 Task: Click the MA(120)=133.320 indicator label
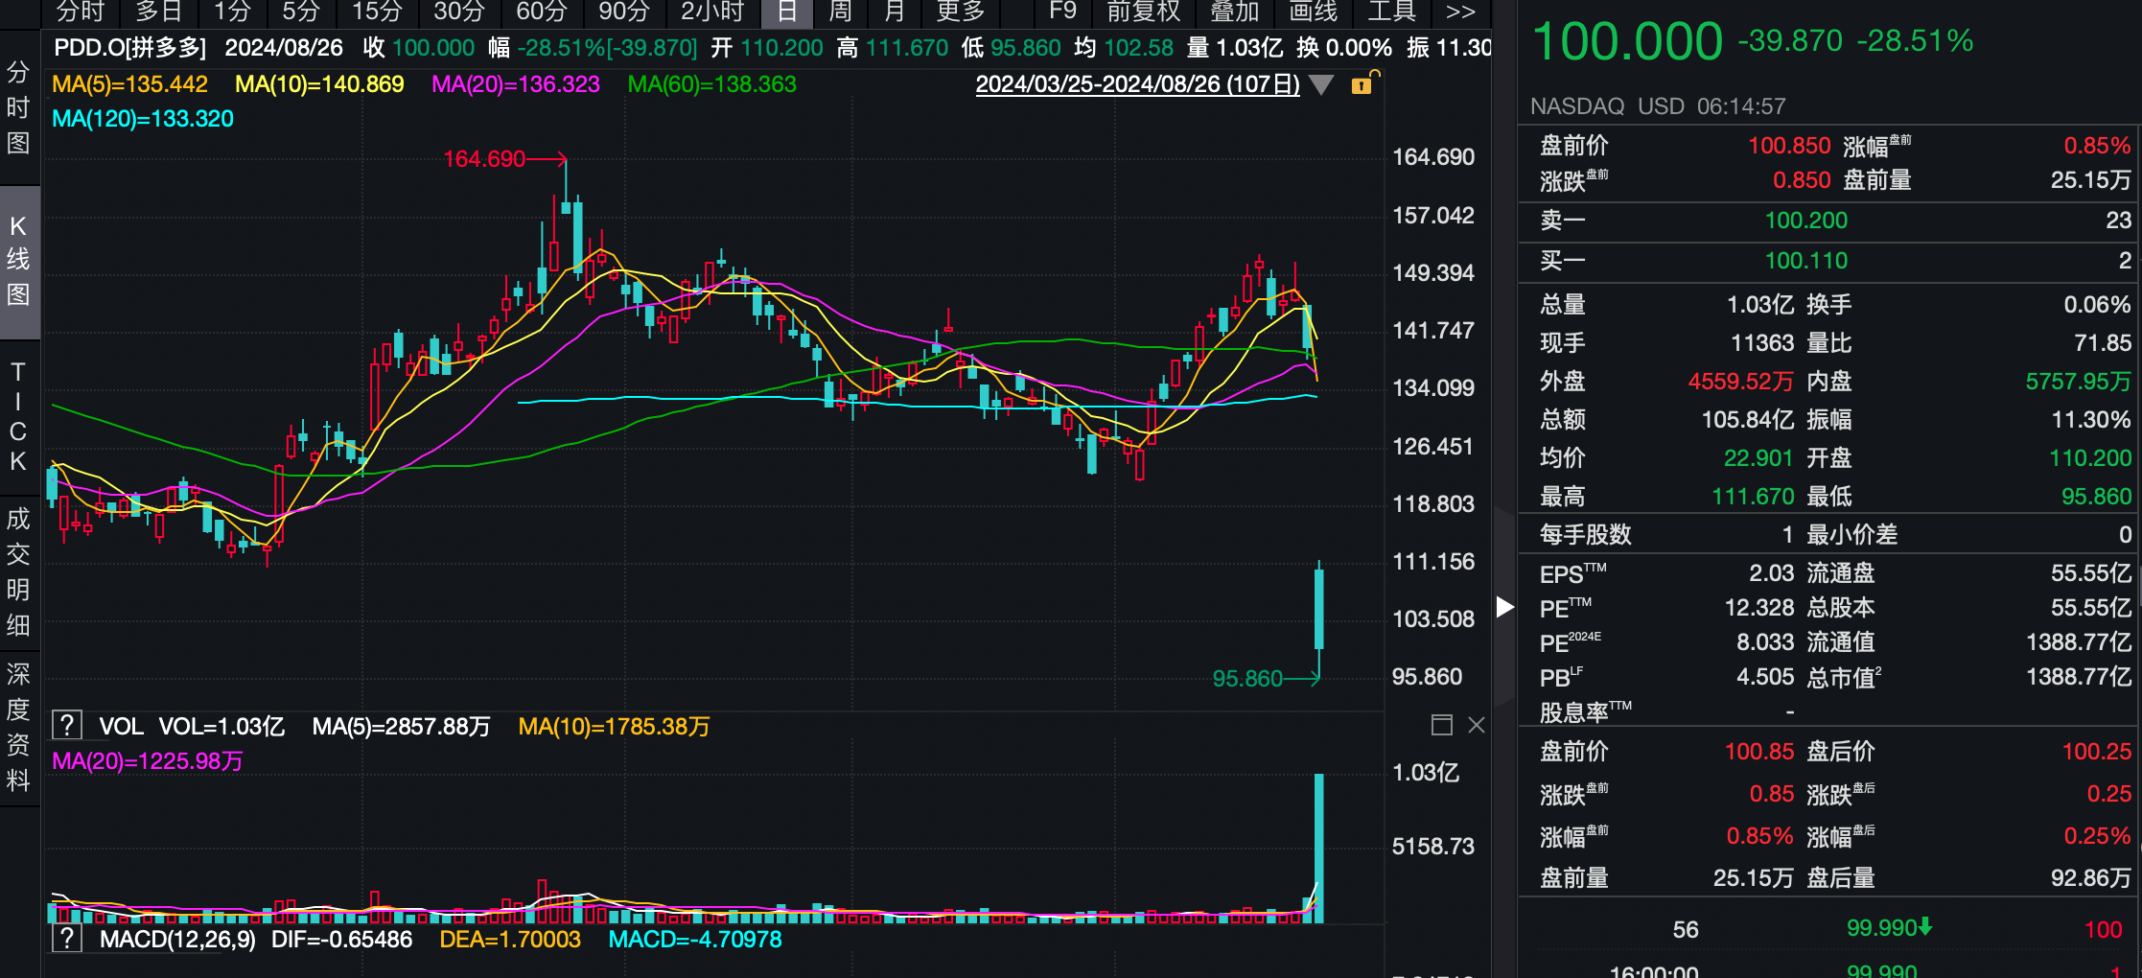click(x=143, y=119)
